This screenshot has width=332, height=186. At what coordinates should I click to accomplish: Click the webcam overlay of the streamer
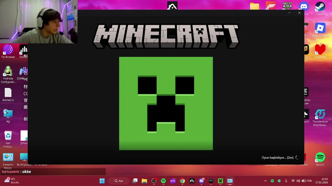(x=39, y=22)
